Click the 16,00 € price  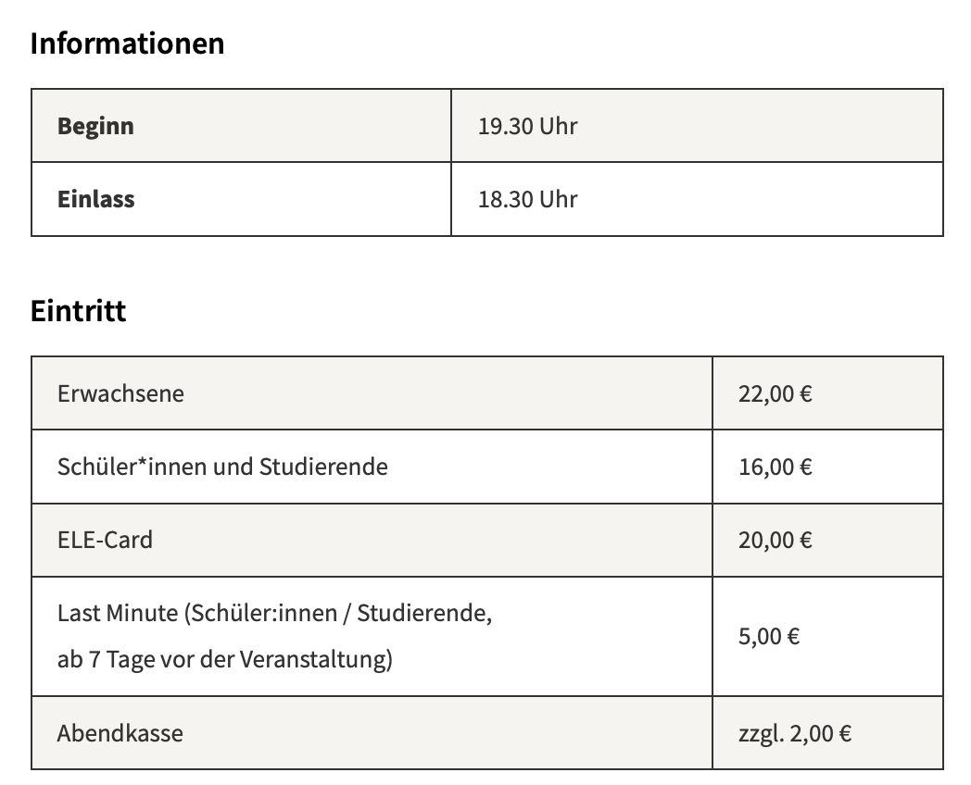[776, 467]
